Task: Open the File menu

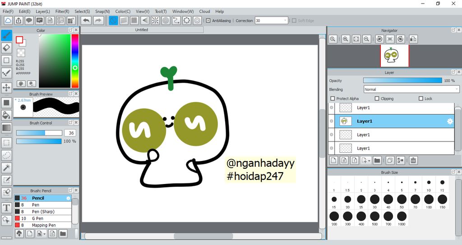Action: tap(8, 11)
